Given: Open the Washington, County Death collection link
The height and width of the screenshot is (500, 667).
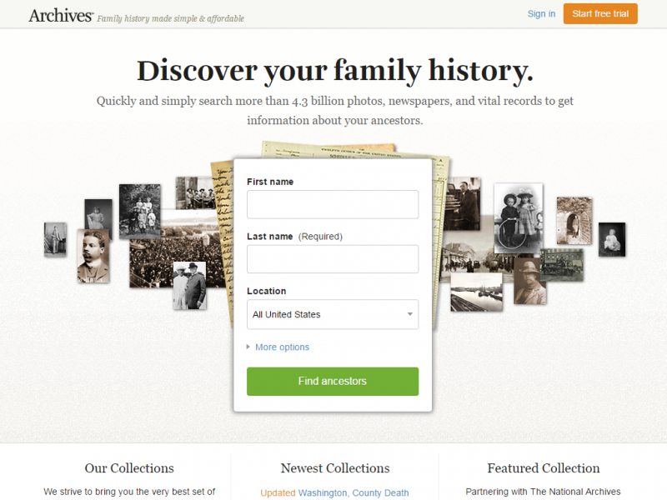Looking at the screenshot, I should click(354, 492).
